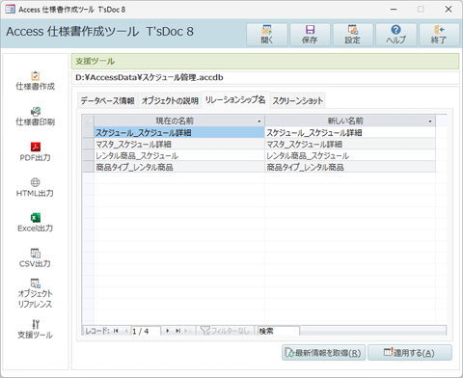463x378 pixels.
Task: Go to last record in navigator
Action: pyautogui.click(x=177, y=331)
